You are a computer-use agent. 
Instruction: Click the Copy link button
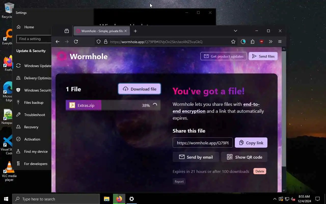[x=251, y=143]
